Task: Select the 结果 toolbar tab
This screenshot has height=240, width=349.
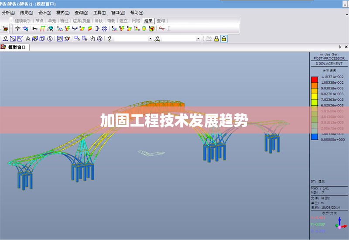Action: click(148, 21)
